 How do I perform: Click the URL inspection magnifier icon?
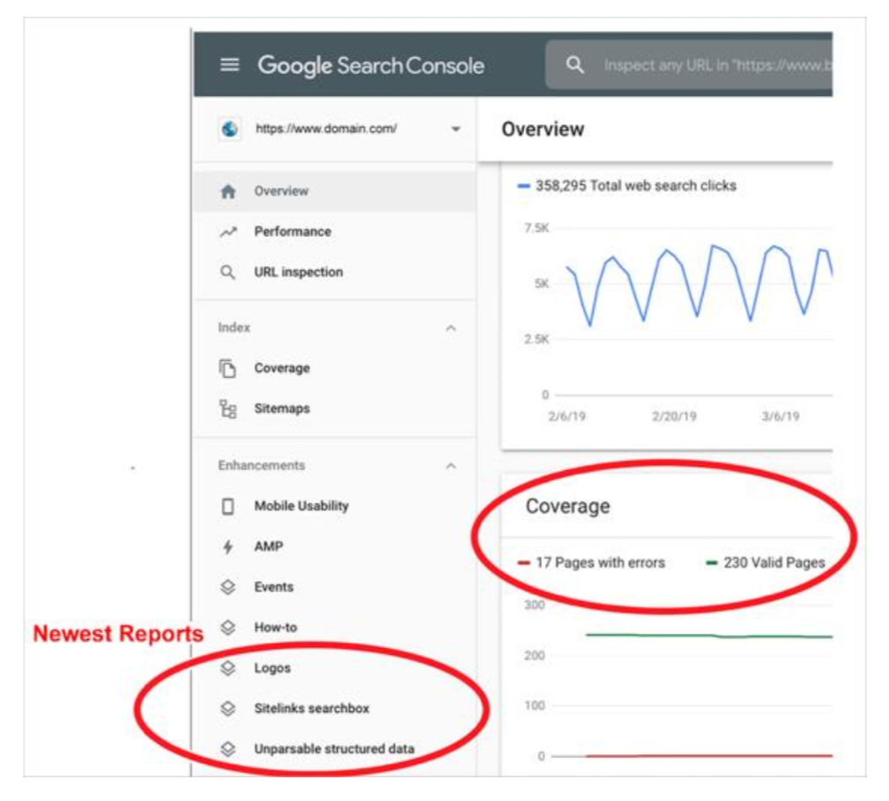point(227,273)
